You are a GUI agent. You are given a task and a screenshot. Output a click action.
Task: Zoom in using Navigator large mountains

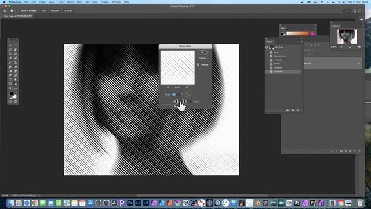coord(359,47)
